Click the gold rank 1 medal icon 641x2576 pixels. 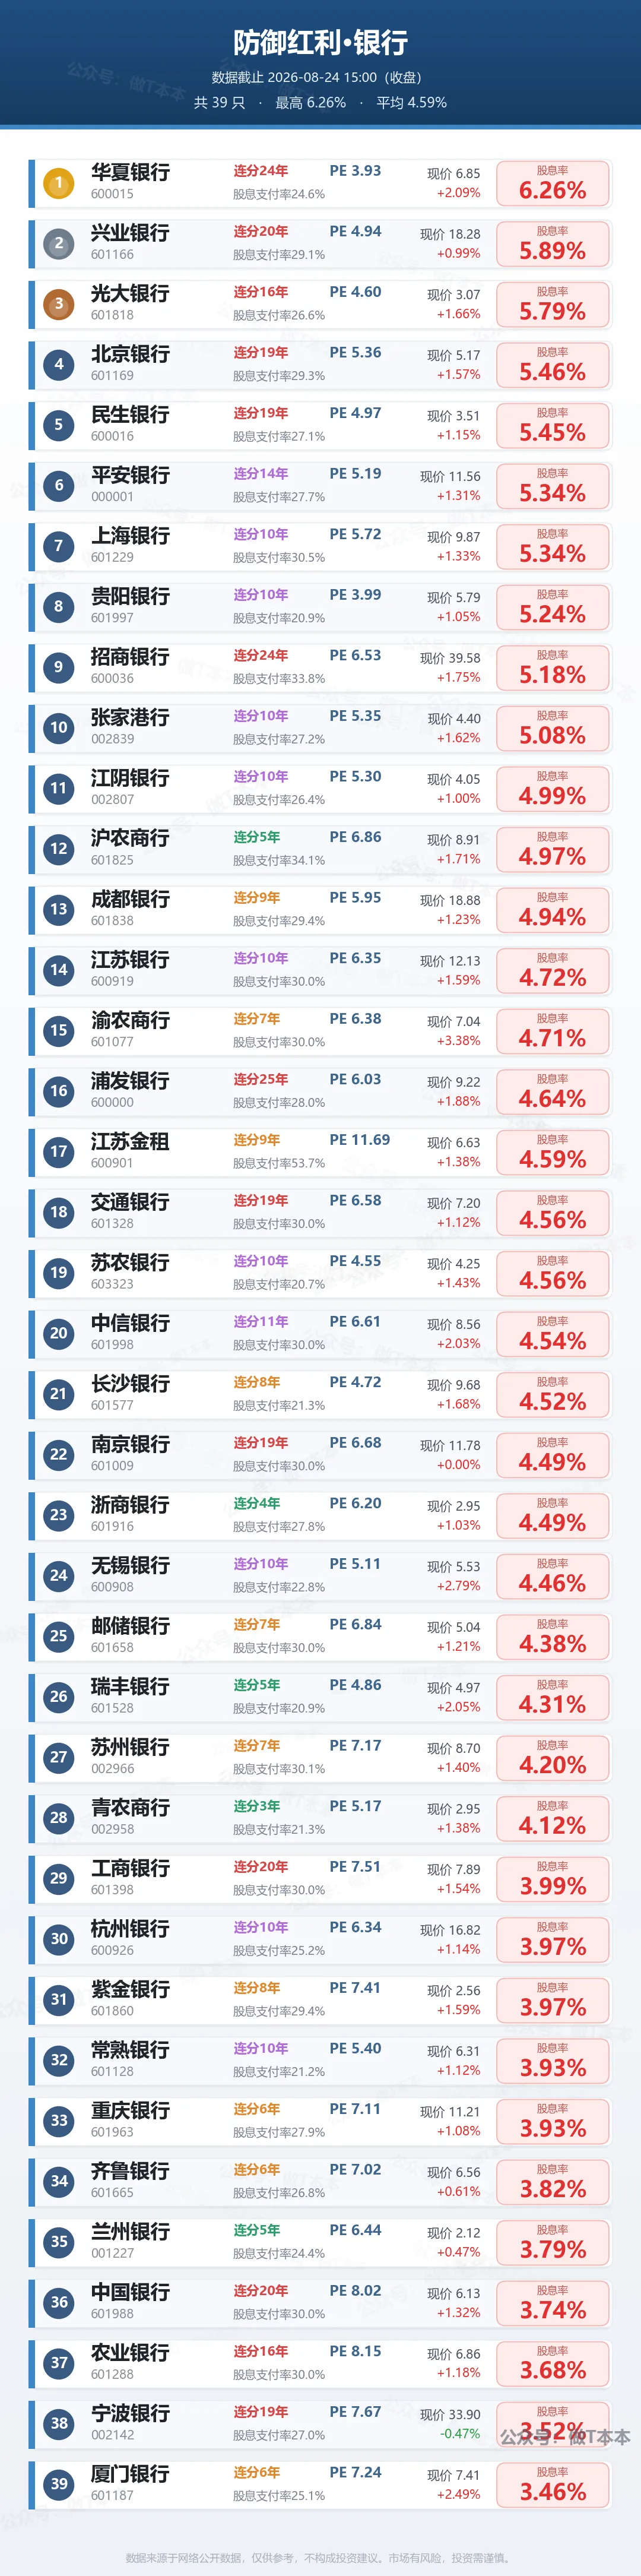coord(59,183)
